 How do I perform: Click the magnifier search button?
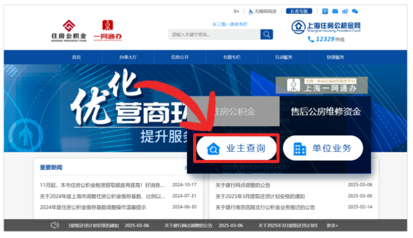tap(266, 34)
